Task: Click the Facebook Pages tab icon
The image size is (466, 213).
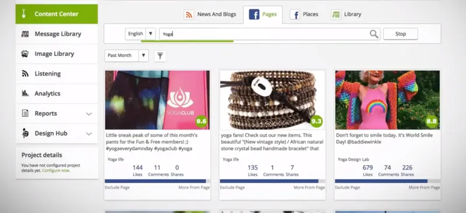Action: point(254,15)
